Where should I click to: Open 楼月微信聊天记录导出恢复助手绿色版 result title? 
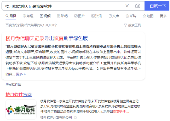[x=47, y=38]
